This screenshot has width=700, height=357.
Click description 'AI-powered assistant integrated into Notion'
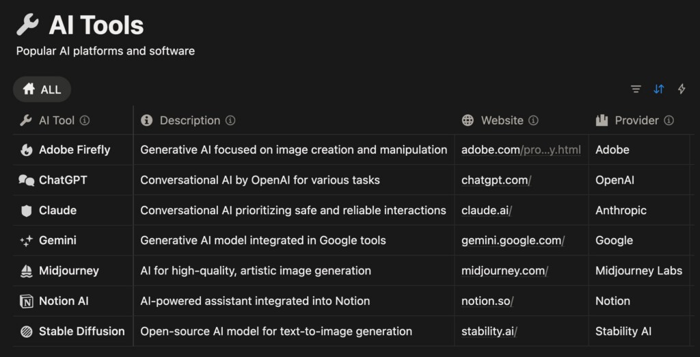256,301
